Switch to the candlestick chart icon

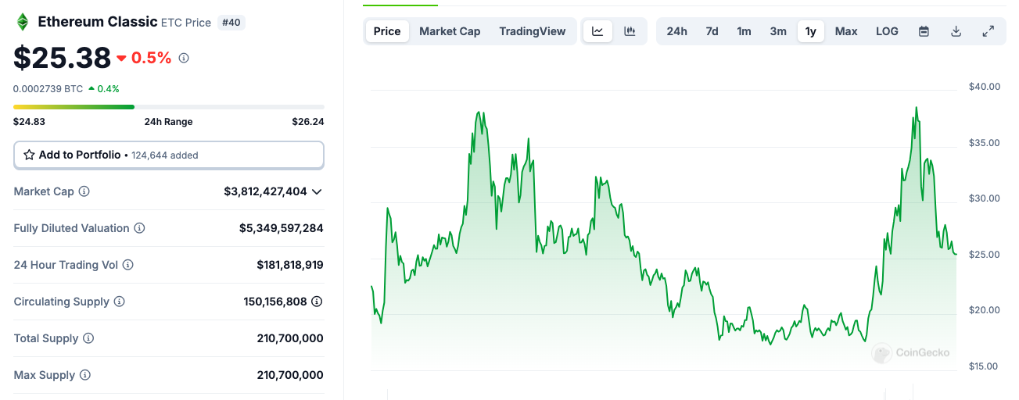(630, 31)
